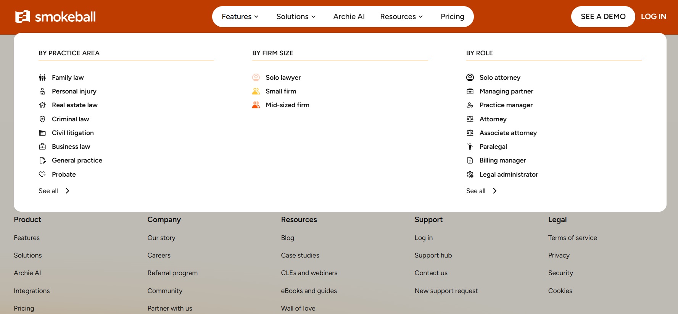Click the Mid-sized firm orange people icon
Image resolution: width=678 pixels, height=314 pixels.
pyautogui.click(x=256, y=105)
